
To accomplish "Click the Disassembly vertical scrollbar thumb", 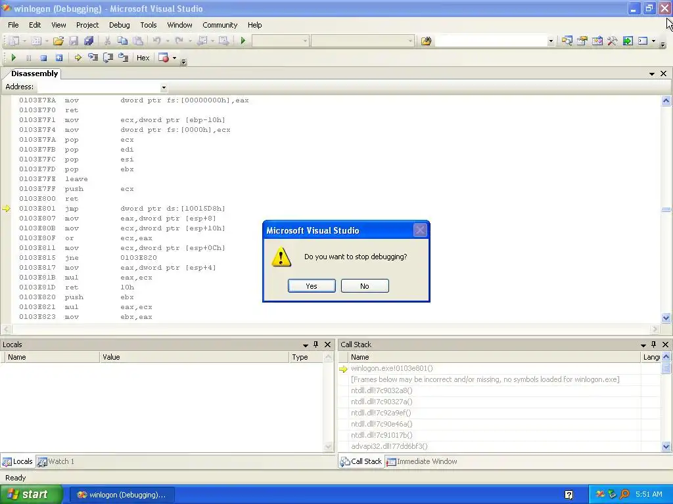I will point(666,209).
